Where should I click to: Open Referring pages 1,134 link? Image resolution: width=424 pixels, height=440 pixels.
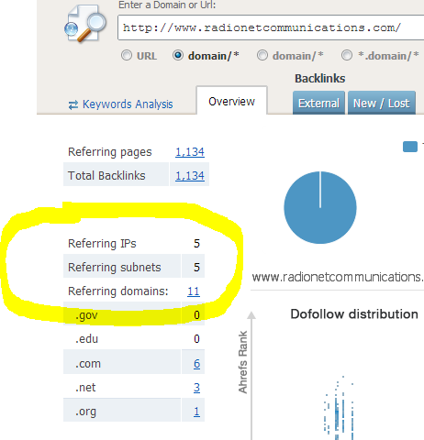click(190, 152)
